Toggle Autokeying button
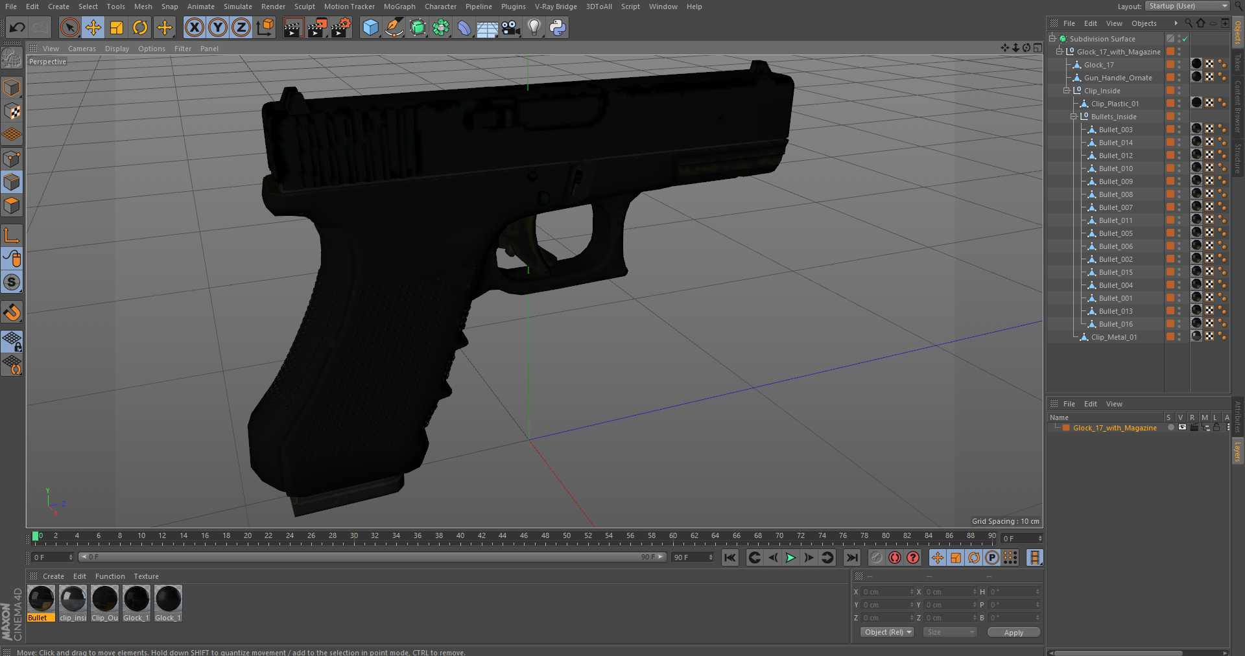The height and width of the screenshot is (656, 1245). pos(895,557)
